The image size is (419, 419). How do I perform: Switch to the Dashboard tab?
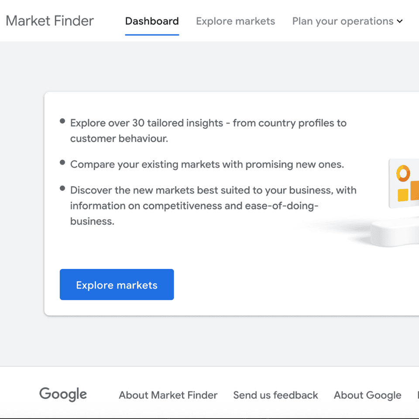(152, 21)
